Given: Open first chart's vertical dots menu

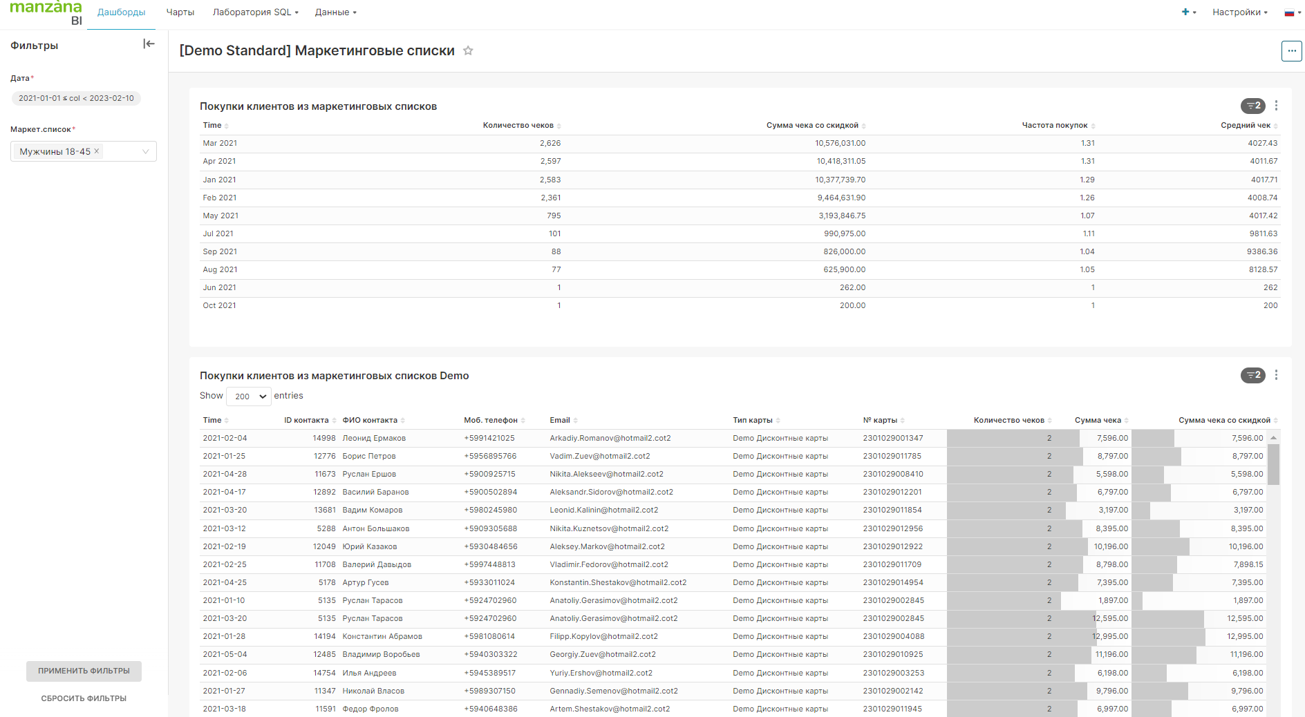Looking at the screenshot, I should [x=1276, y=106].
